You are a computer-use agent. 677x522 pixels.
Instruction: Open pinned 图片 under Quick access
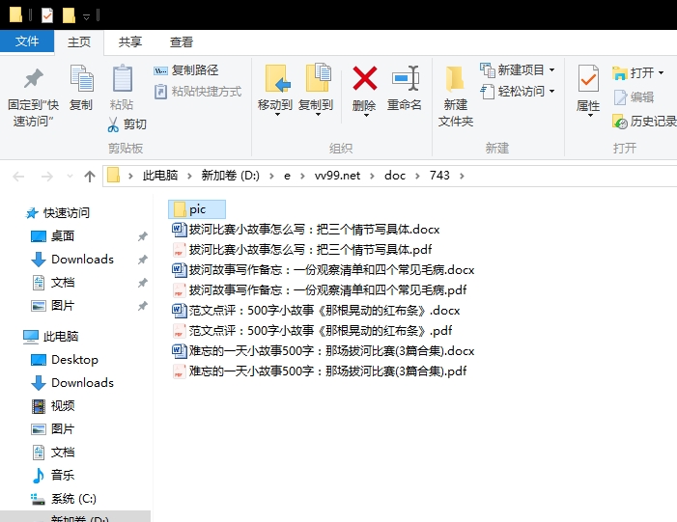click(53, 306)
